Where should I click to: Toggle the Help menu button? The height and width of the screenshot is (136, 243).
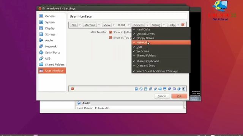[172, 25]
